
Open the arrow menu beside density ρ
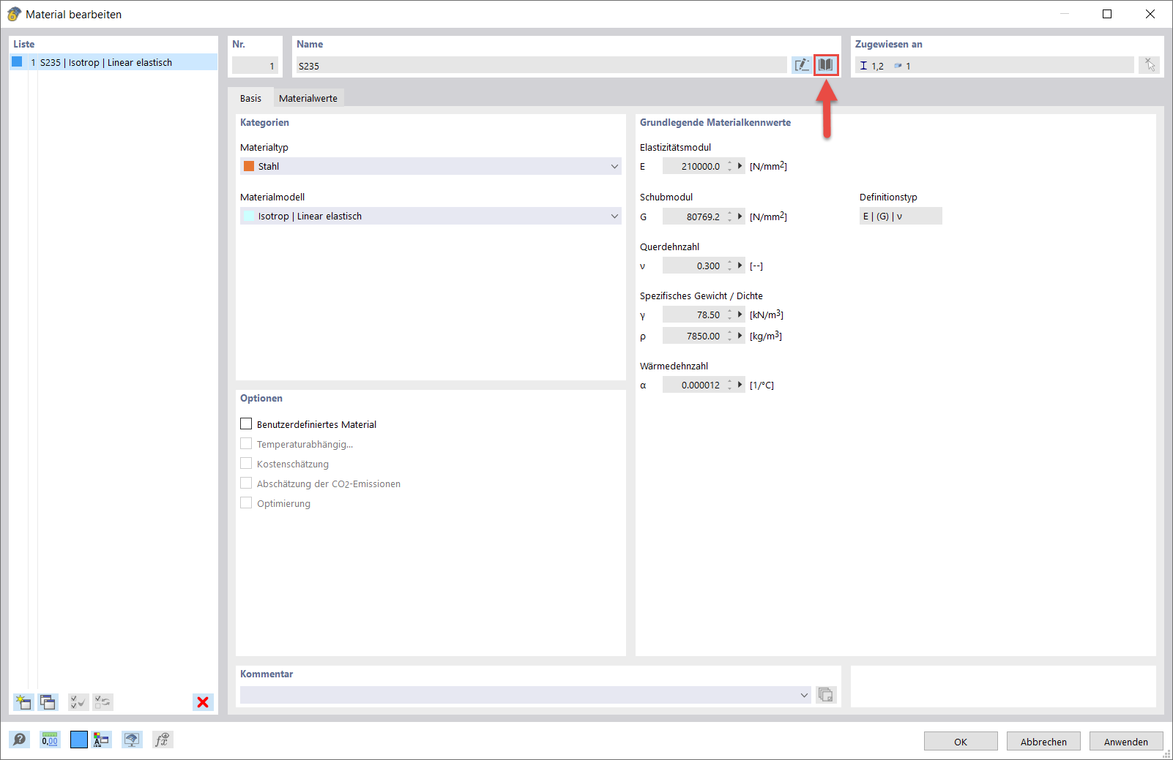pos(740,336)
